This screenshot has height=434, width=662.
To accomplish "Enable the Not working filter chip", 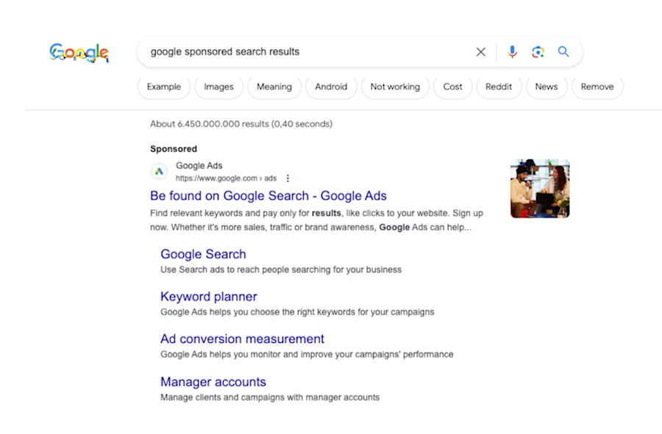I will 395,87.
